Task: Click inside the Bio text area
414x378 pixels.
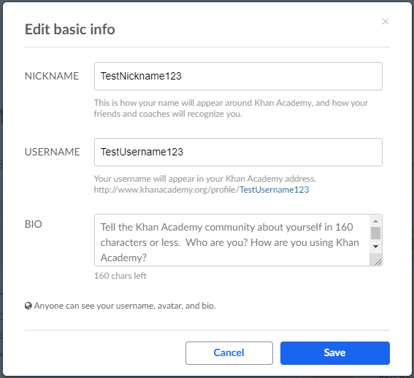Action: pyautogui.click(x=231, y=240)
